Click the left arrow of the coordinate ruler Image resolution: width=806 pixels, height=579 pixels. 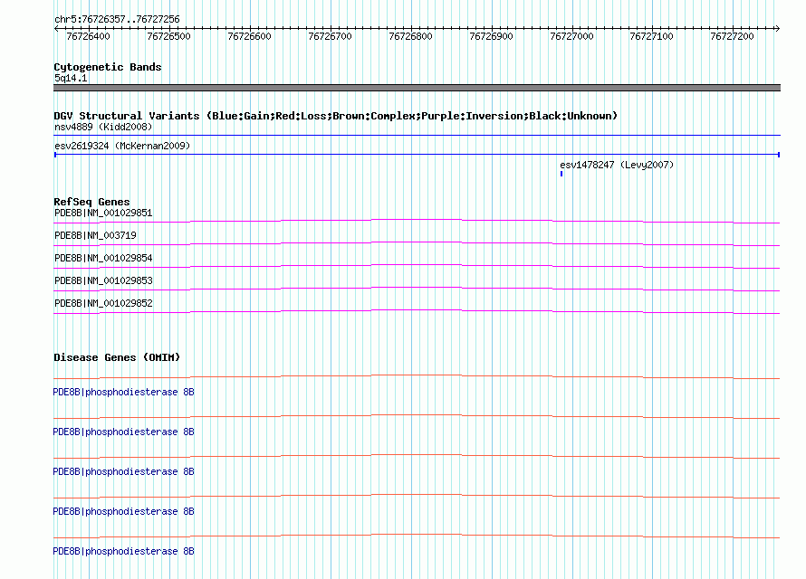[56, 29]
